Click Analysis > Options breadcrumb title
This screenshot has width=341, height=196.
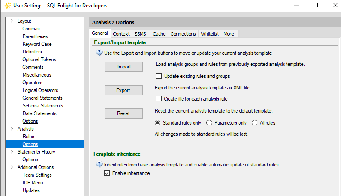point(113,22)
